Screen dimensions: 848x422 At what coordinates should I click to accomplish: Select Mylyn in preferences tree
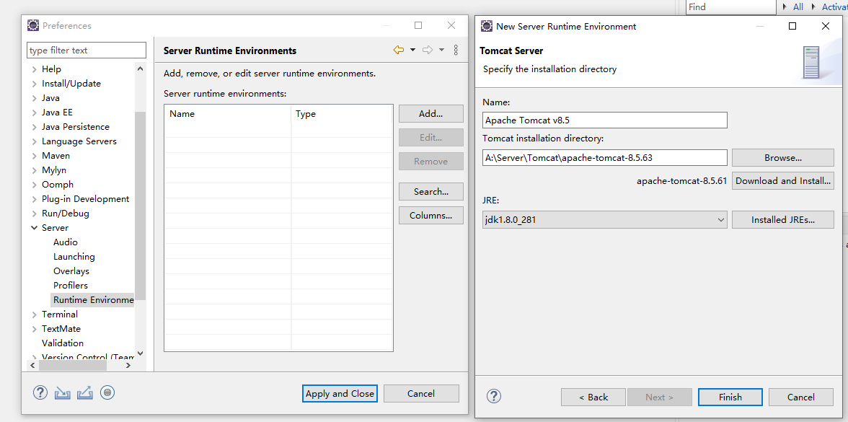tap(54, 170)
